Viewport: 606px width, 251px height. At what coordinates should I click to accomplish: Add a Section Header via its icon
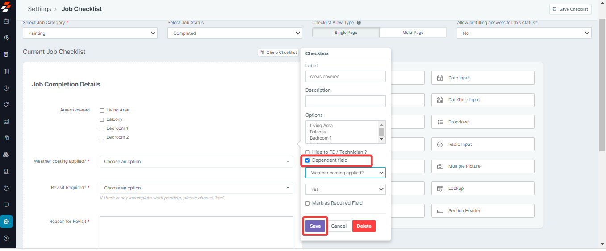pos(440,211)
